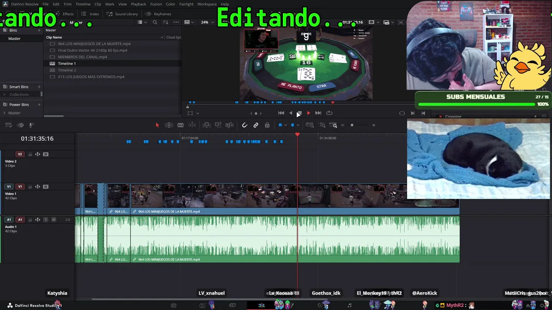The image size is (552, 310).
Task: Toggle loop playback in viewer
Action: (329, 113)
